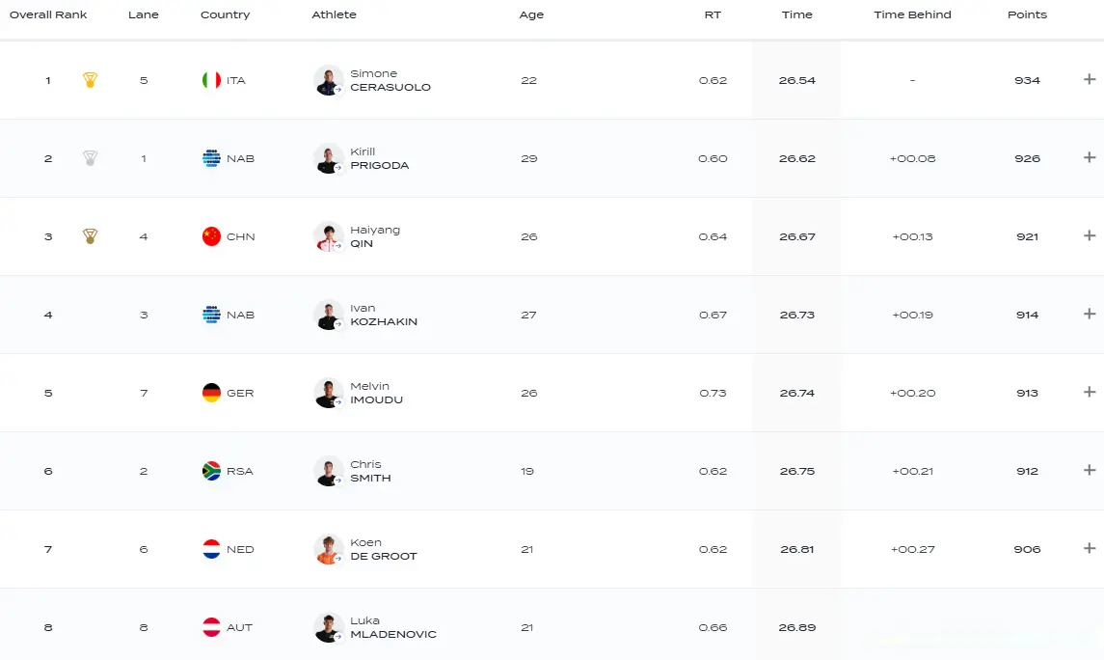
Task: Sort by the Time column header
Action: (x=797, y=14)
